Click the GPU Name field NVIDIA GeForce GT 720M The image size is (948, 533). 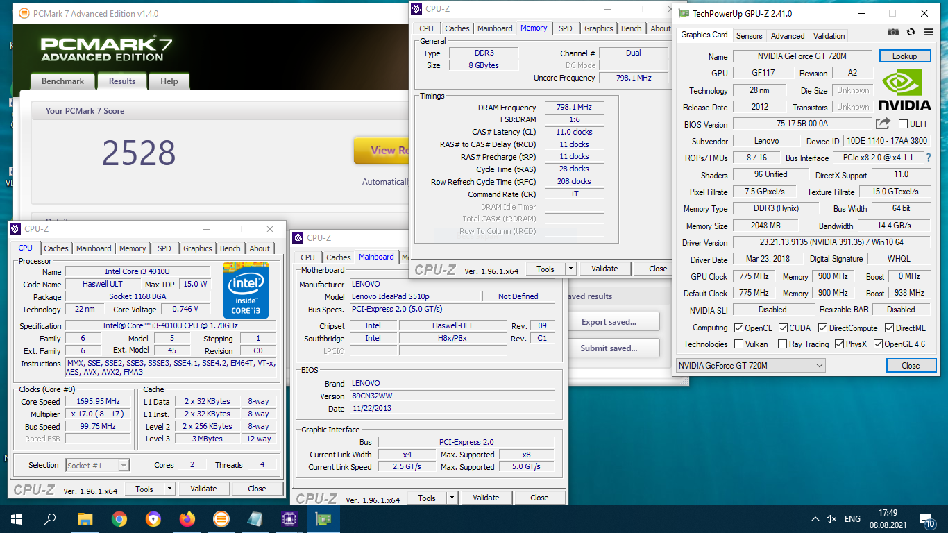point(803,56)
